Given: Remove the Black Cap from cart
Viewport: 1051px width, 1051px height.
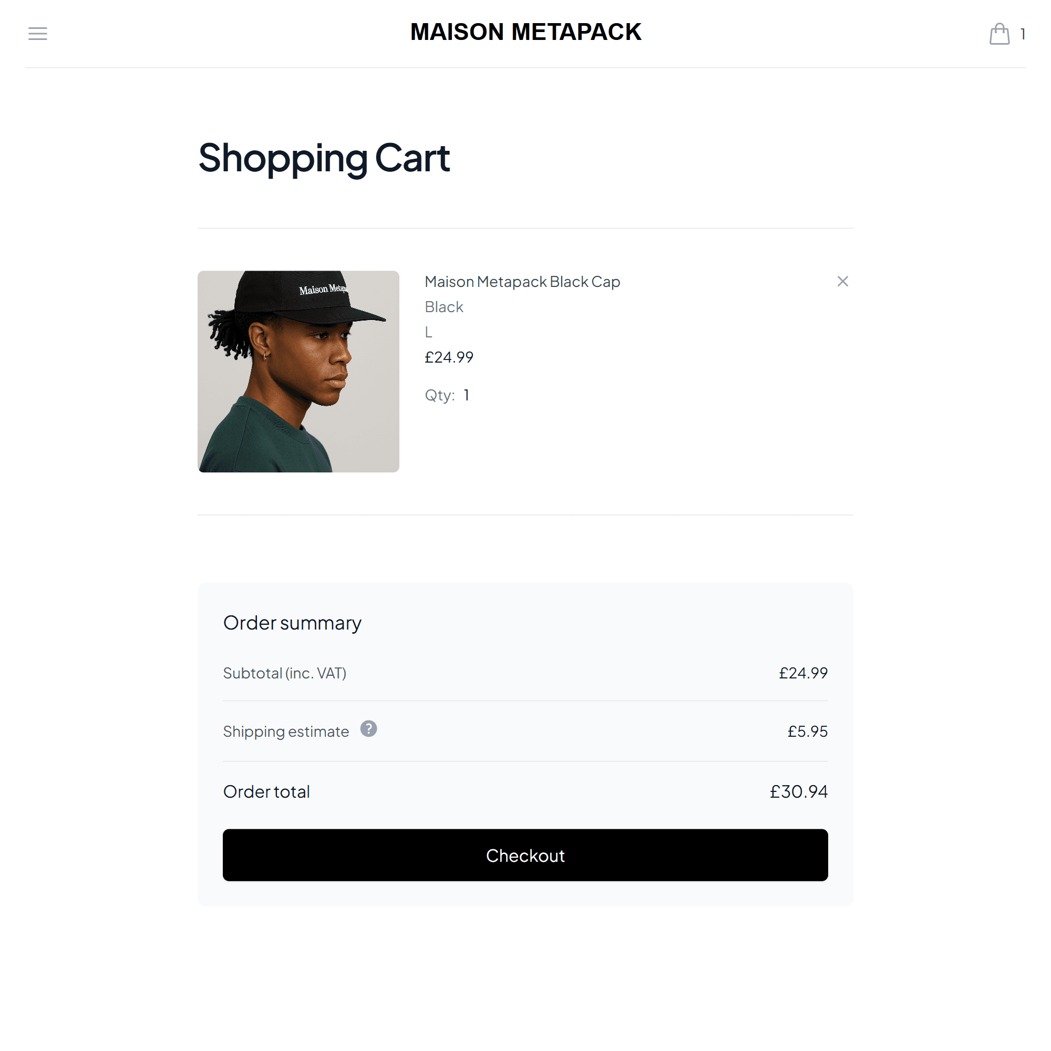Looking at the screenshot, I should click(x=842, y=281).
